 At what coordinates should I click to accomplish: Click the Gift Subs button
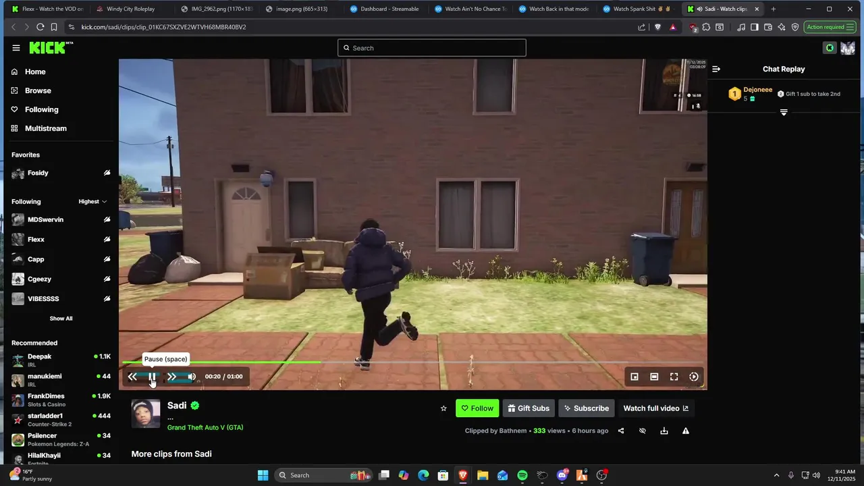tap(529, 408)
